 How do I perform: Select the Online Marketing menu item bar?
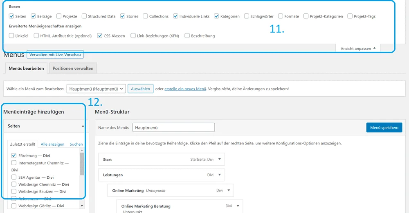click(171, 191)
